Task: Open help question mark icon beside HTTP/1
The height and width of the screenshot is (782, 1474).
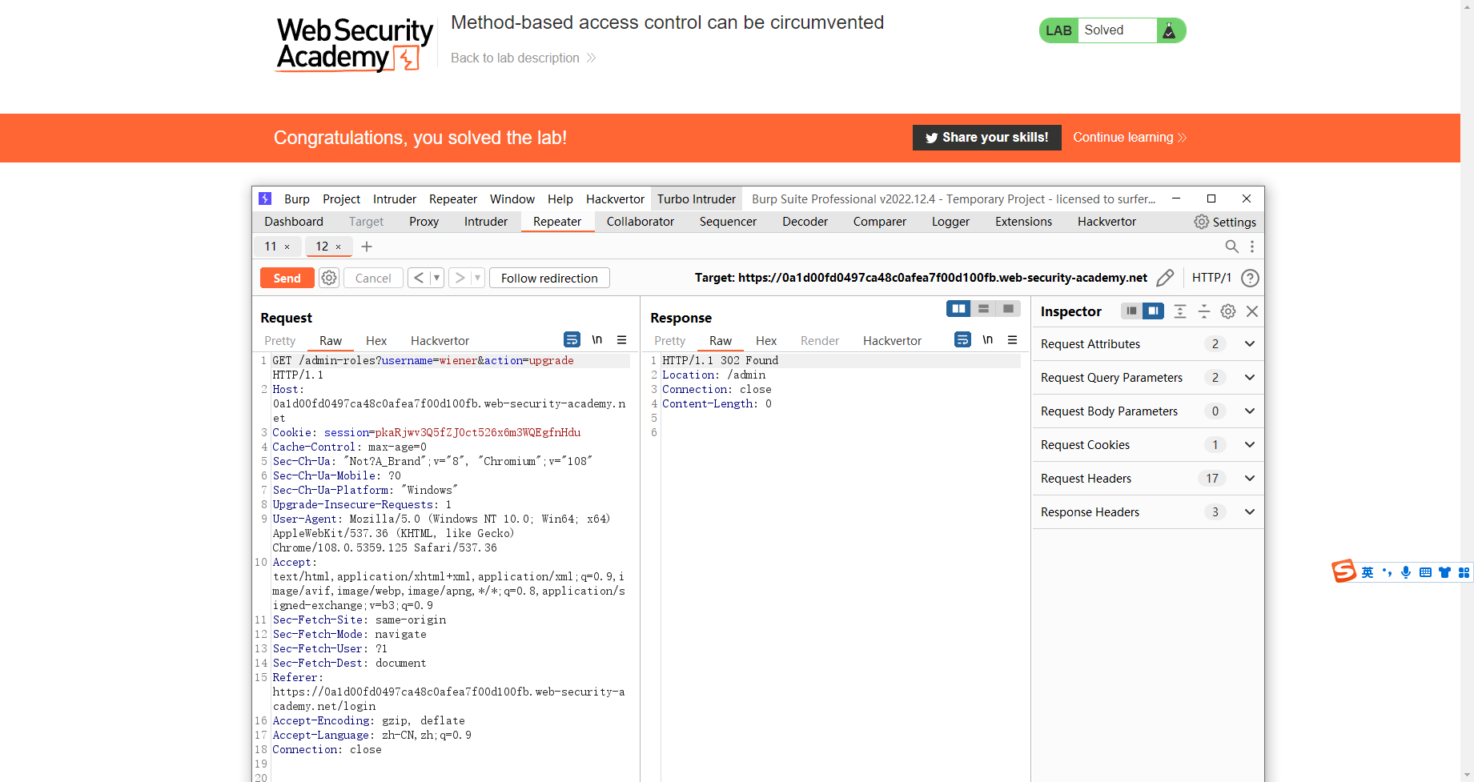Action: click(x=1250, y=278)
